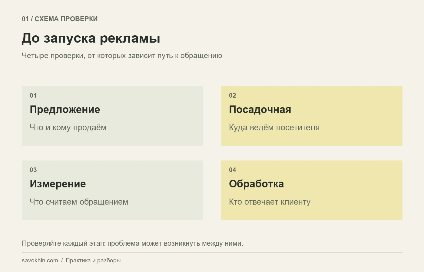Select the heading "До запуска рекламы"
Viewport: 424px width, 272px height.
tap(91, 38)
